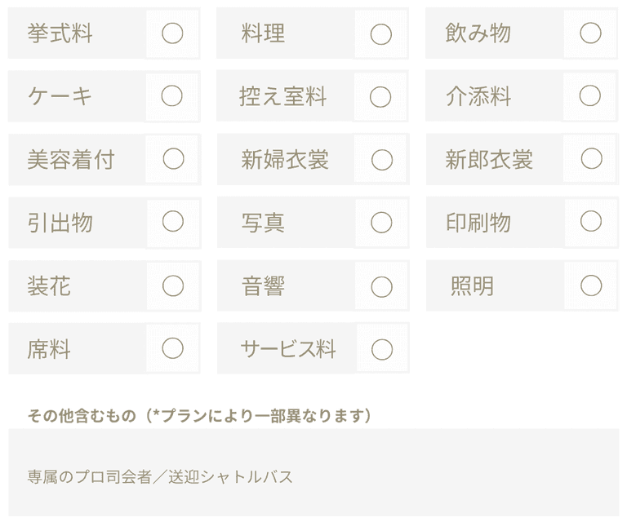Pick the 新郎衣裳 circle option
The image size is (627, 522).
(x=591, y=158)
